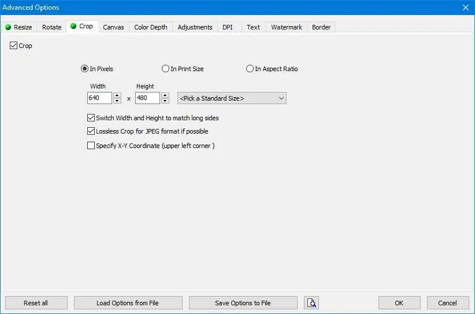Click the Cancel button
Screen dimensions: 475x314
[448, 303]
